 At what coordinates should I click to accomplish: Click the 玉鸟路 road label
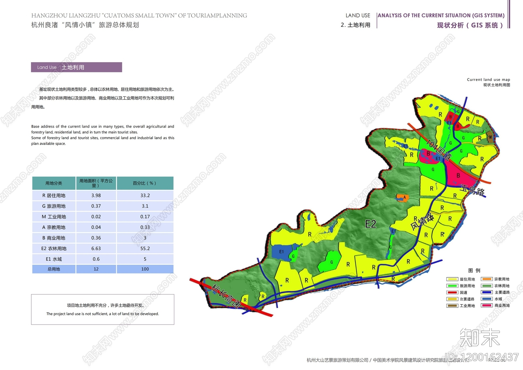pos(472,190)
